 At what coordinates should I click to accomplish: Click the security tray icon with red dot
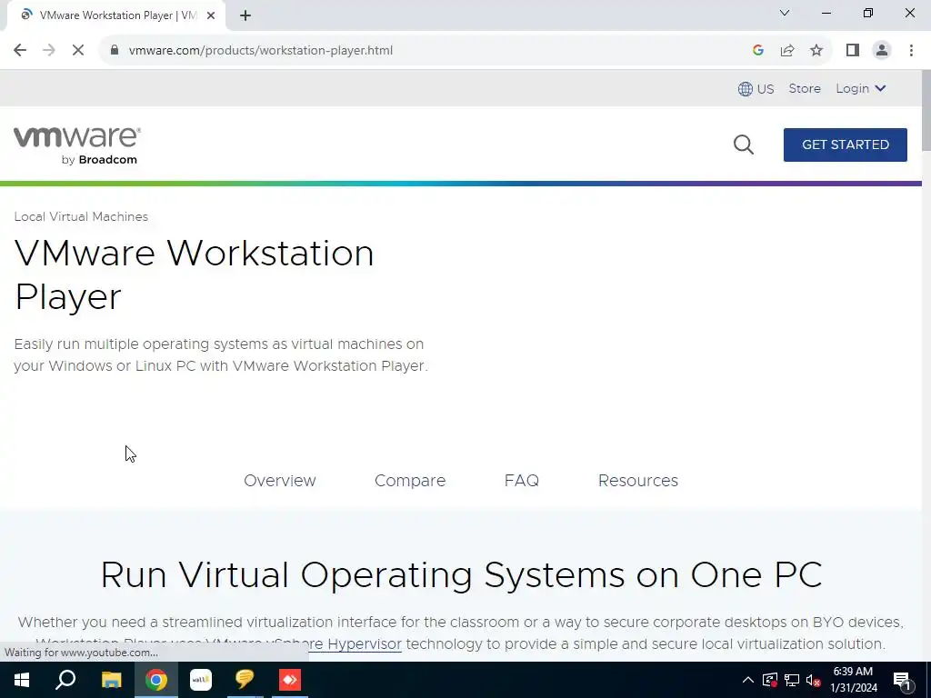click(770, 680)
